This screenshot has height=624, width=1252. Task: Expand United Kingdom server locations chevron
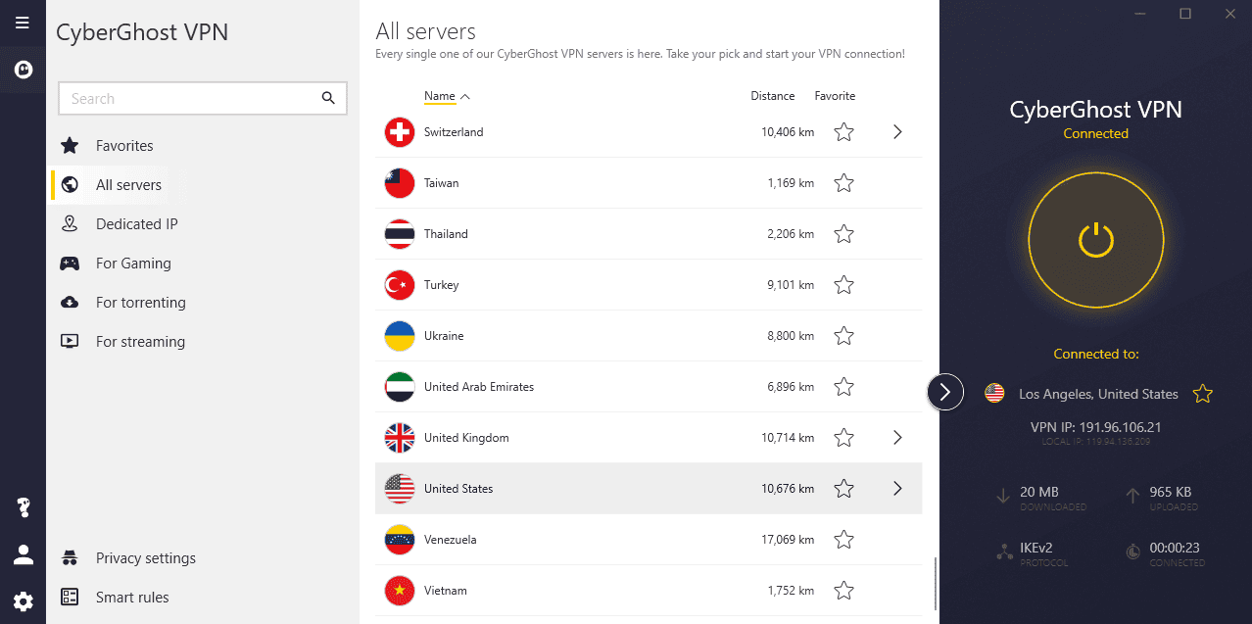point(897,438)
